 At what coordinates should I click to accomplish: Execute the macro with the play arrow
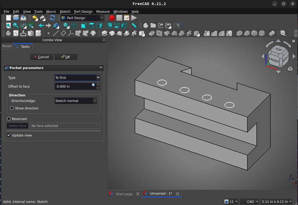coord(134,18)
